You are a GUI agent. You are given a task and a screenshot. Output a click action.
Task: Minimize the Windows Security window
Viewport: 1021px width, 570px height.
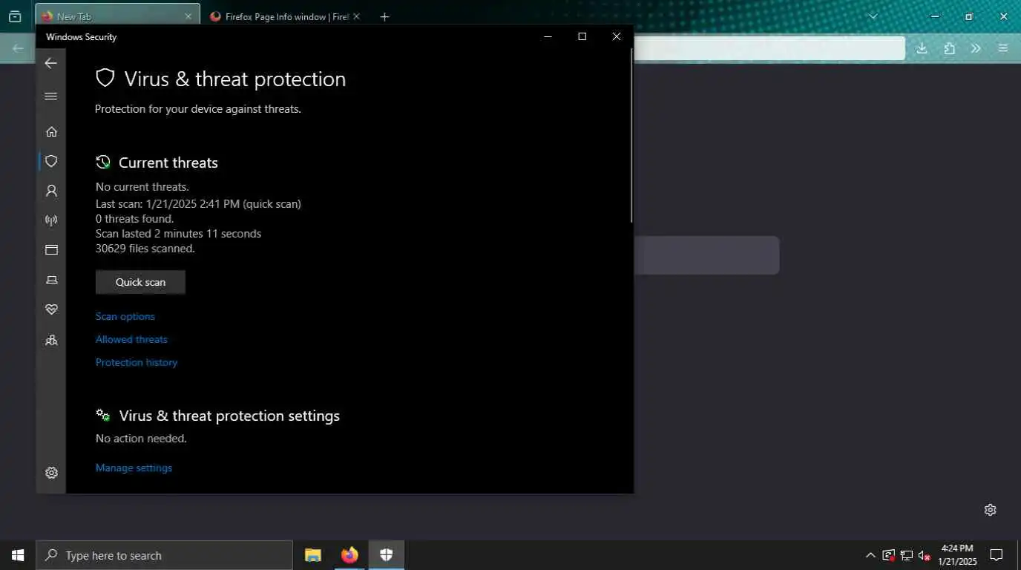pyautogui.click(x=548, y=36)
